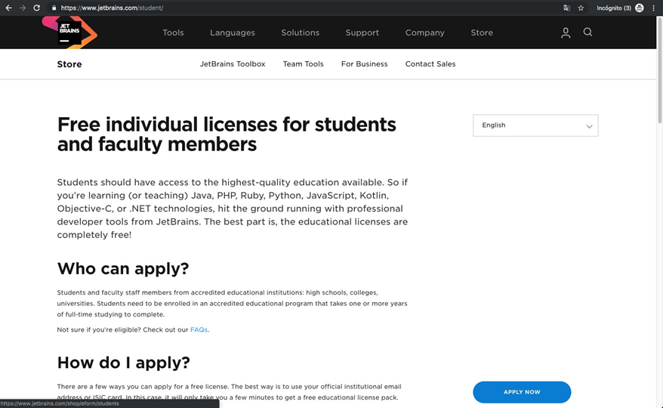Select the Team Tools tab

(x=303, y=64)
